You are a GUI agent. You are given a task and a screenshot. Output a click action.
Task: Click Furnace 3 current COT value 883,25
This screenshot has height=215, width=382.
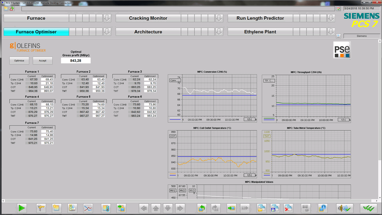134,87
